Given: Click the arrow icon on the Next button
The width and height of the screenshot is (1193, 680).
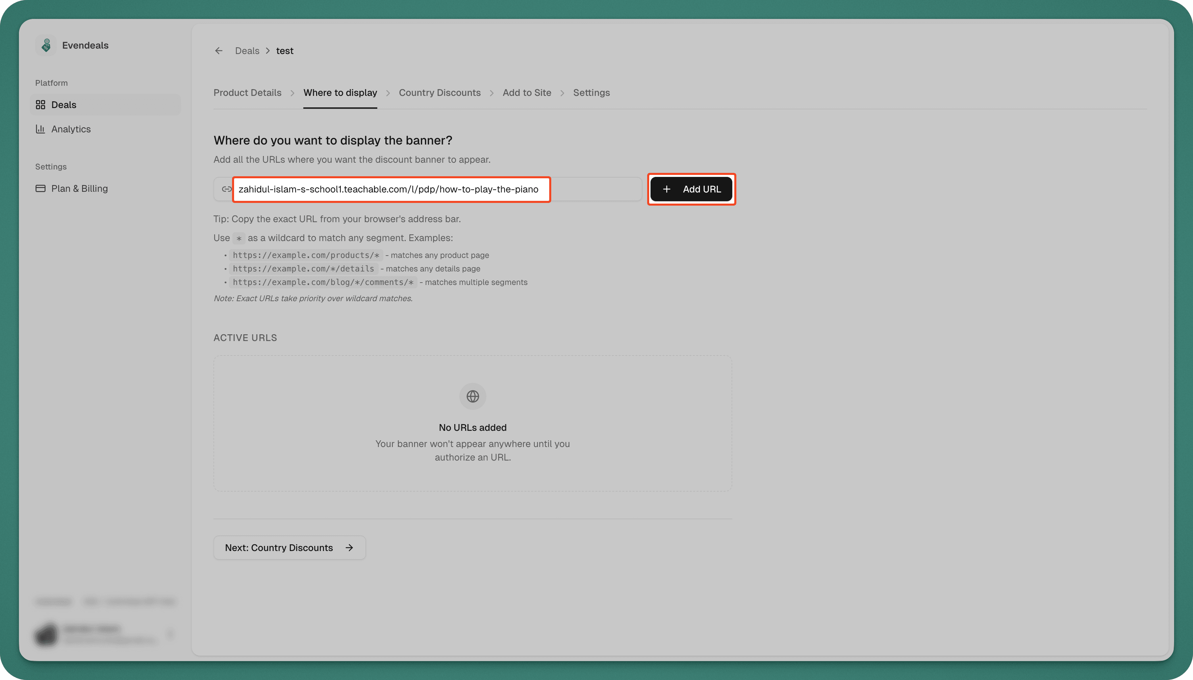Looking at the screenshot, I should point(349,547).
